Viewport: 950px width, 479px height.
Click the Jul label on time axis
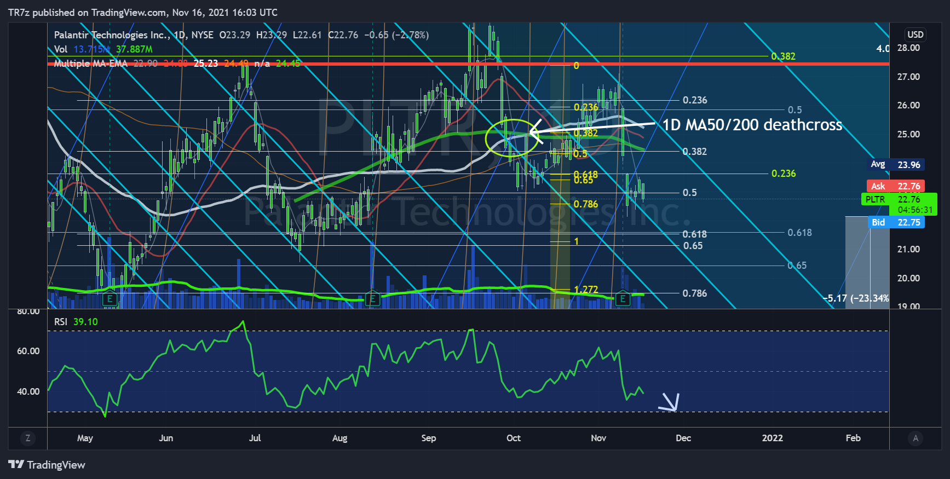click(255, 438)
